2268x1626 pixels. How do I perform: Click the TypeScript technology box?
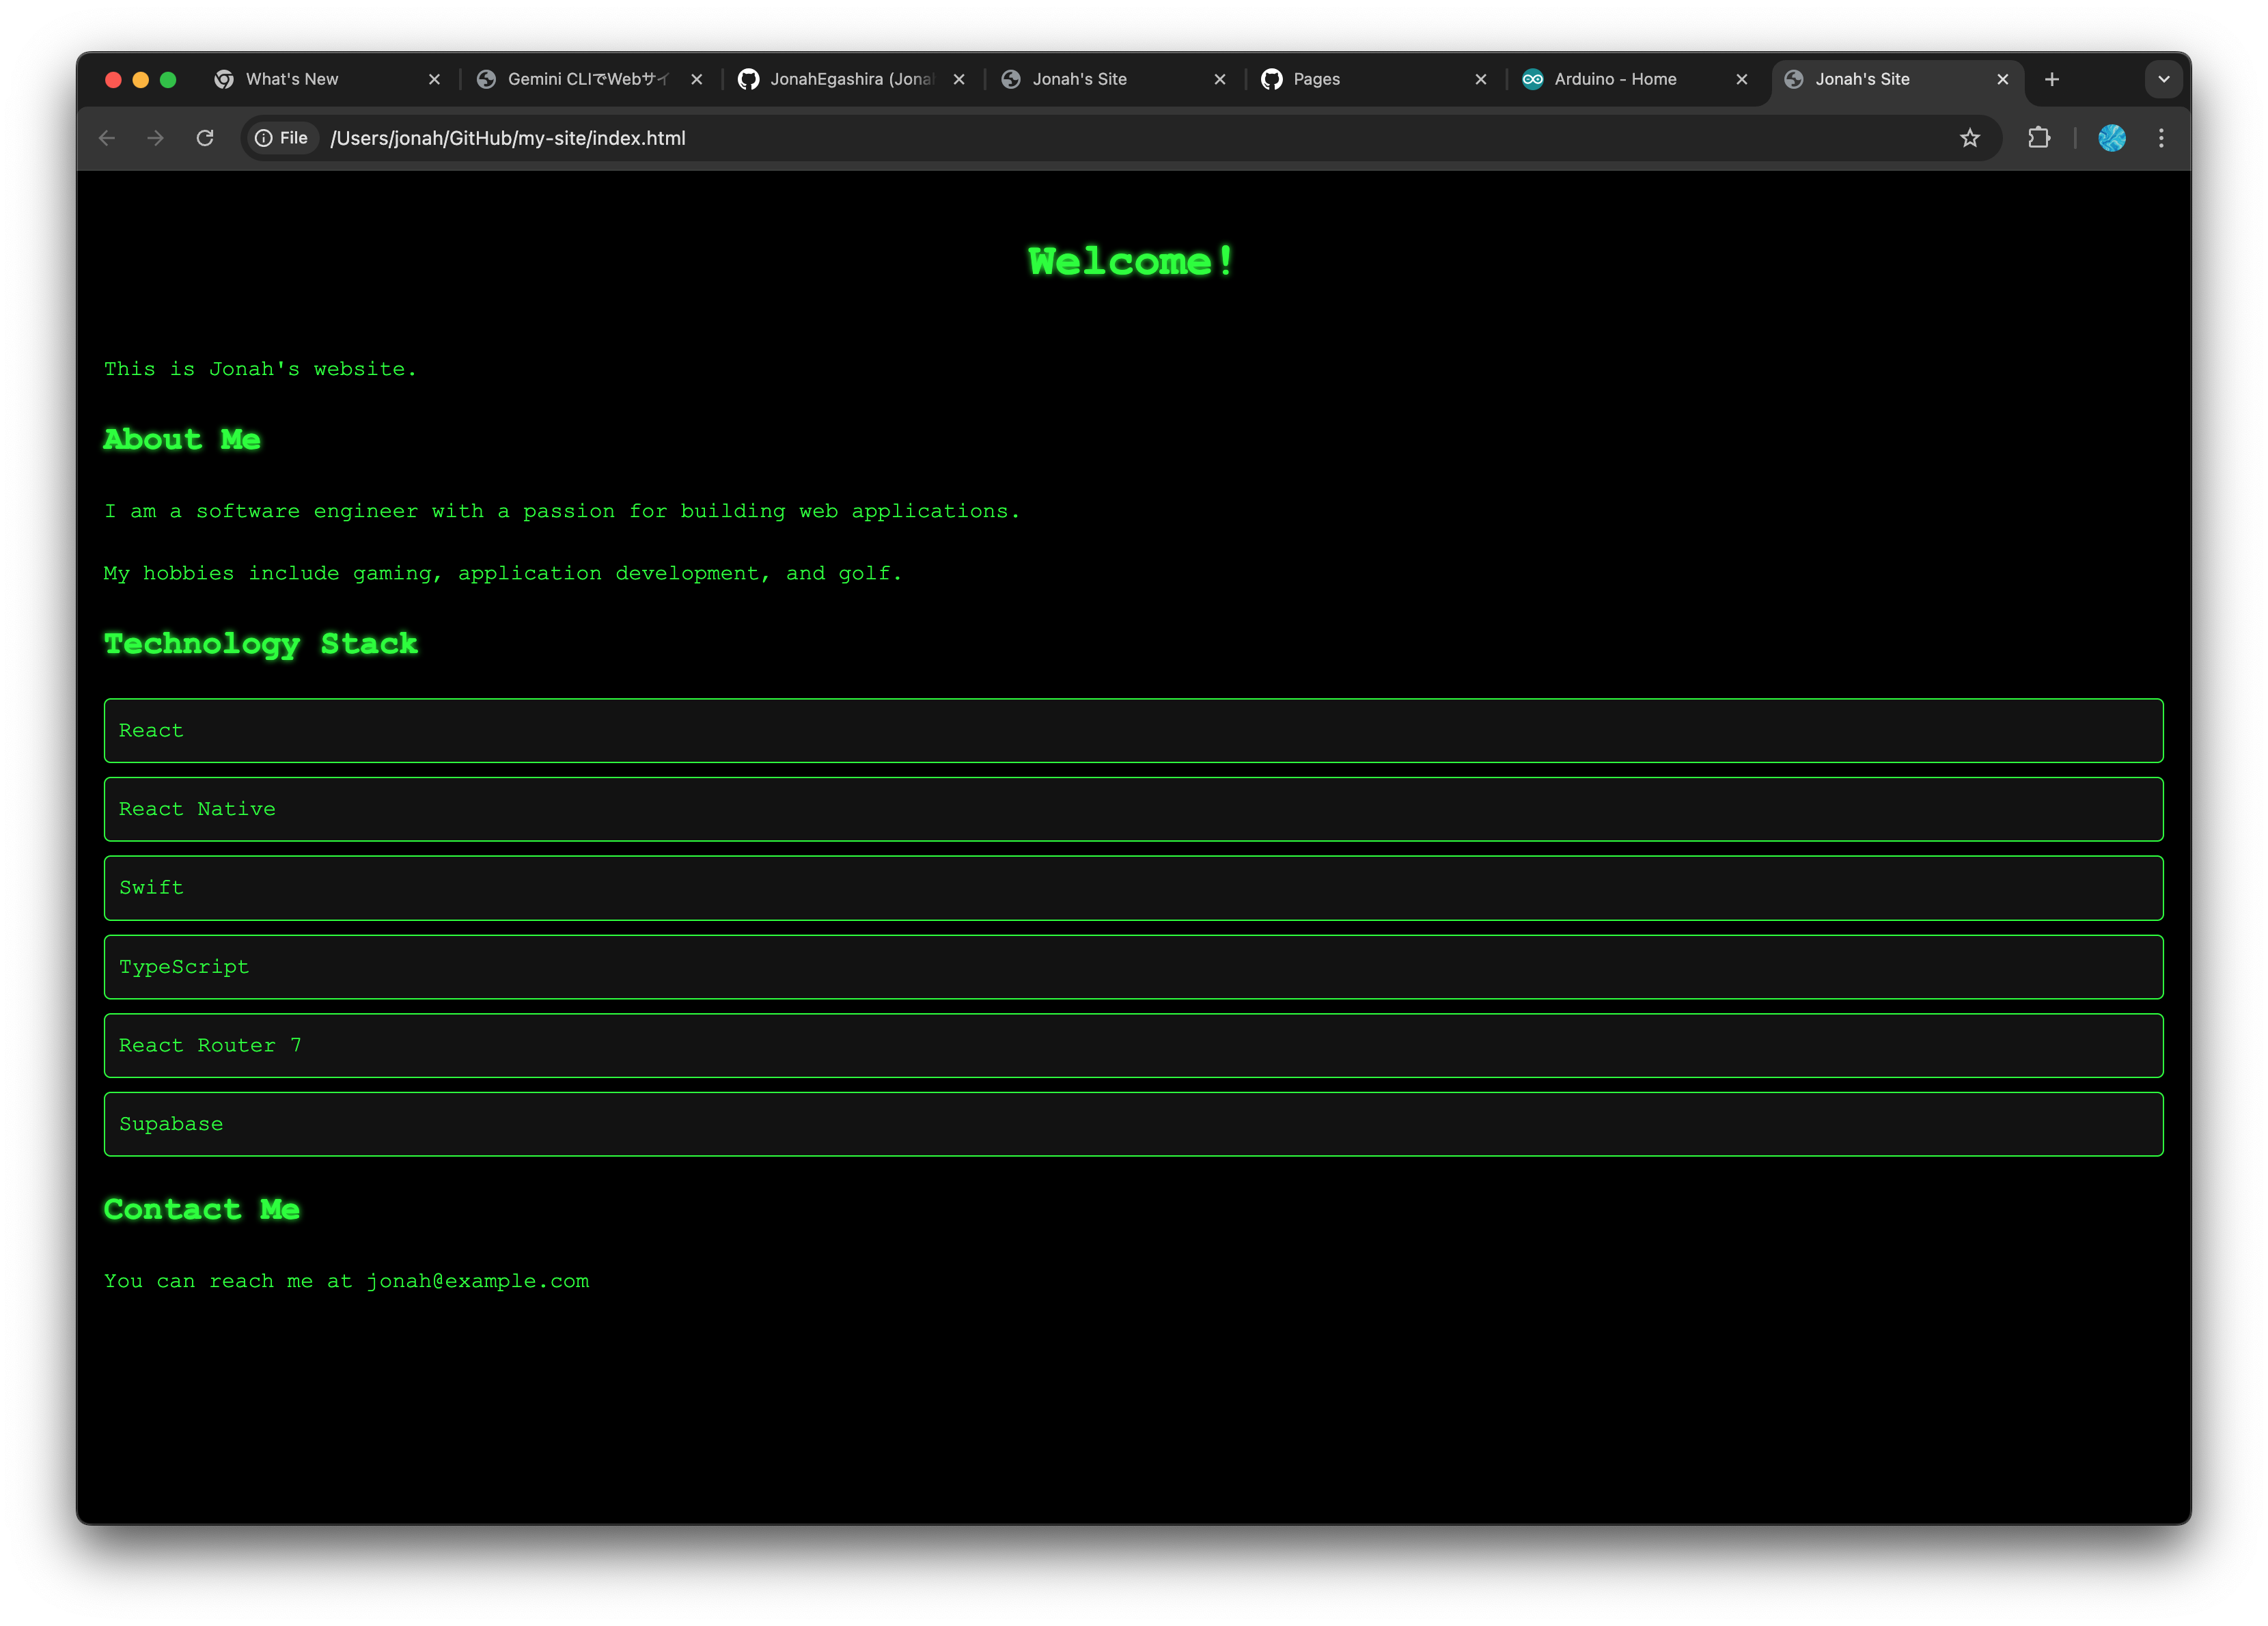[1133, 966]
